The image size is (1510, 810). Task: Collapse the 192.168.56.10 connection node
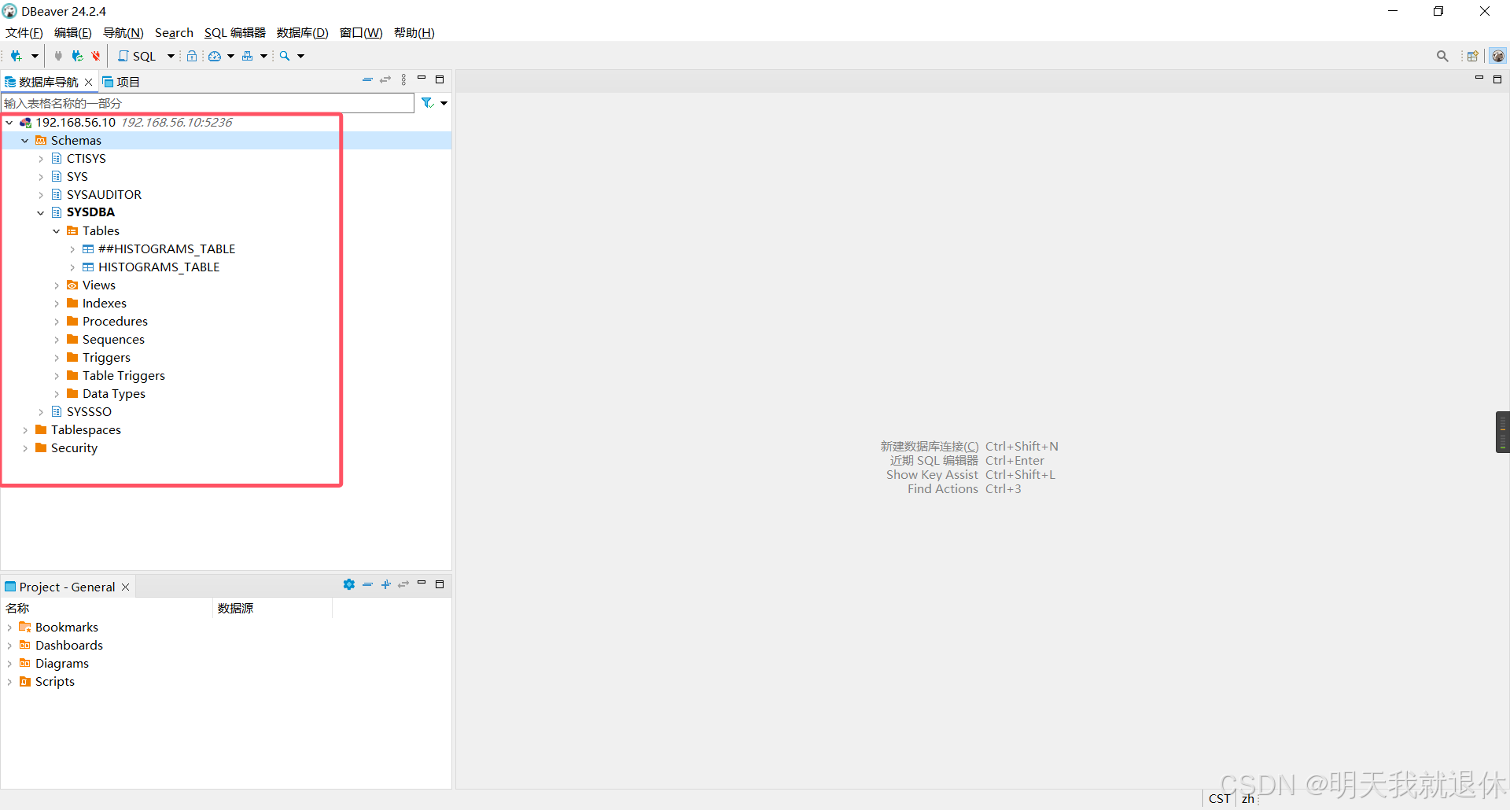[9, 123]
